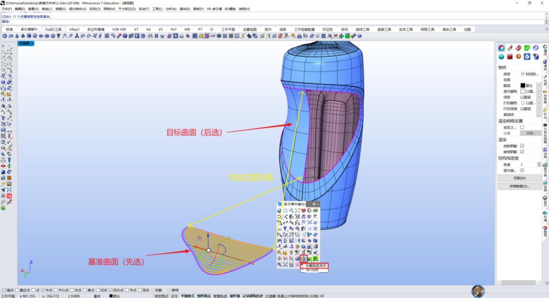Screen dimensions: 549x298
Task: Switch to the 曲线工具 toolbar tab
Action: (x=362, y=29)
